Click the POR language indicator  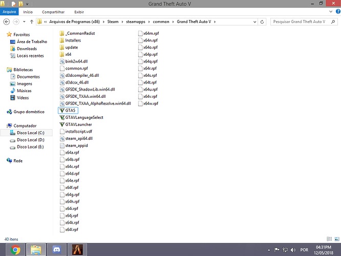point(304,250)
